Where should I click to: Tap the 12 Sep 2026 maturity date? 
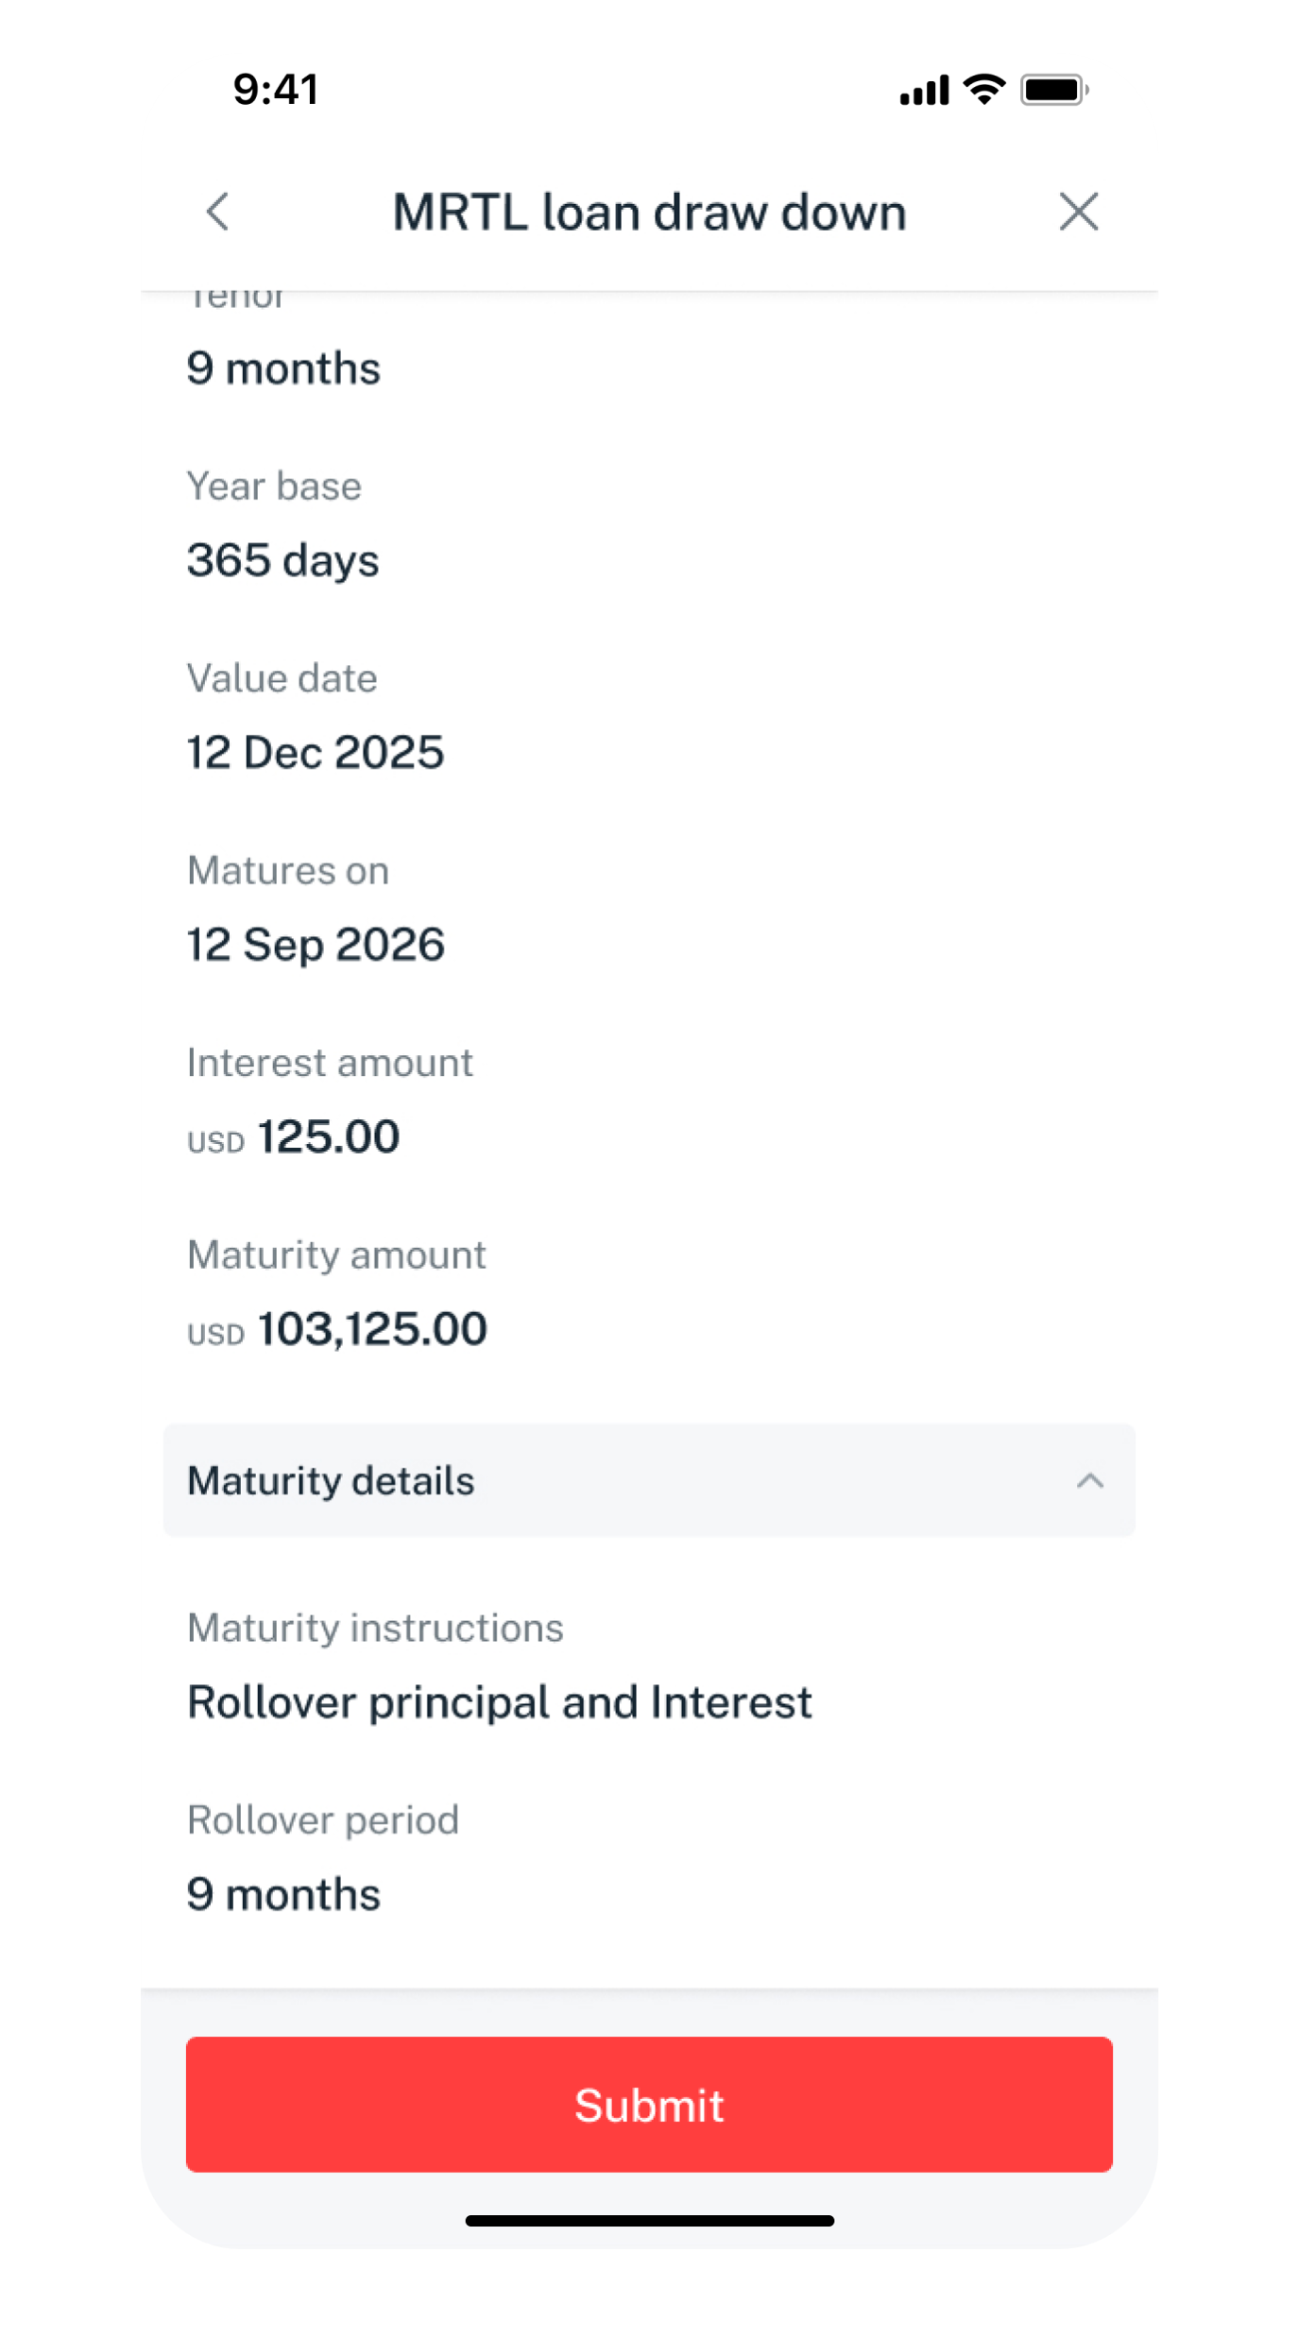click(316, 945)
